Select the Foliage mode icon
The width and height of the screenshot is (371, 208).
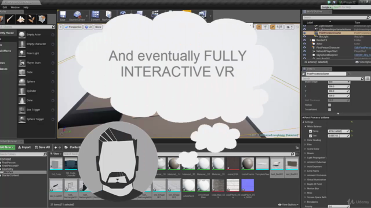tap(31, 19)
